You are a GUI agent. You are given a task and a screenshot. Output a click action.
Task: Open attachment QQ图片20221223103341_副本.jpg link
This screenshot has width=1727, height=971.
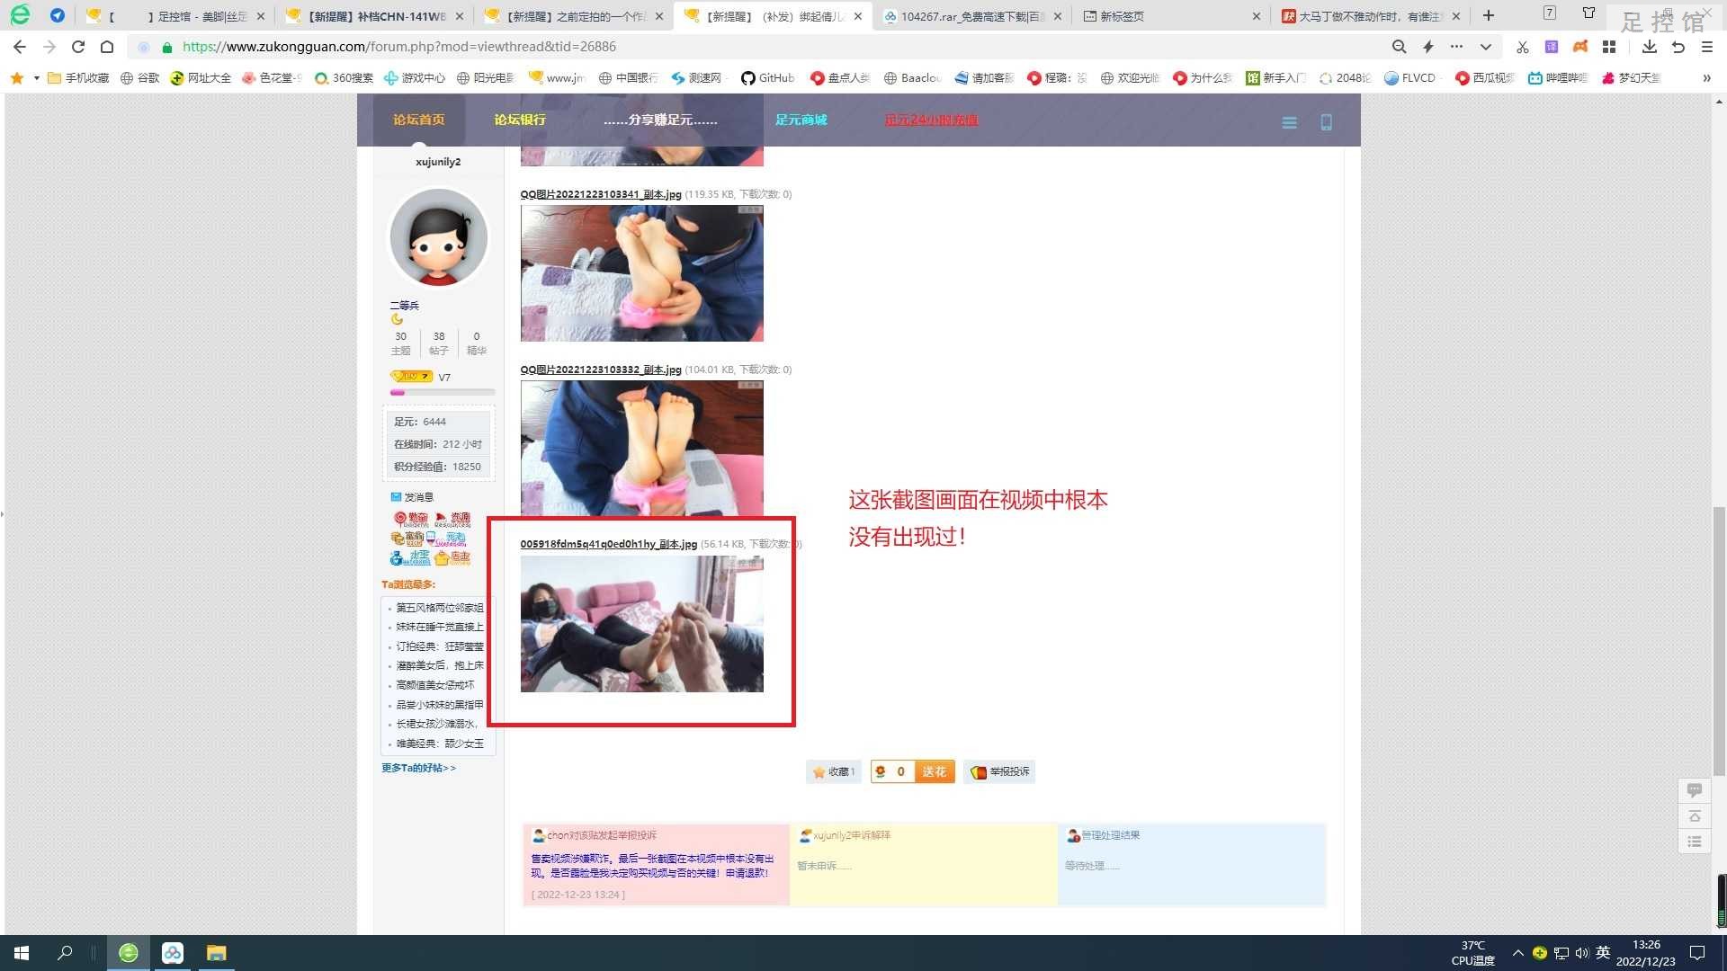(x=601, y=194)
